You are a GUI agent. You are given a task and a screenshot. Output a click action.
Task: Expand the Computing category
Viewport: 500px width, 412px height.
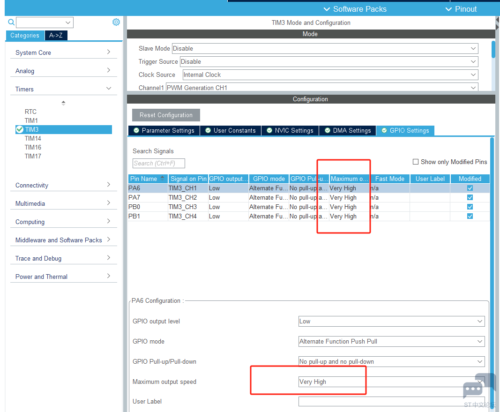click(x=63, y=222)
